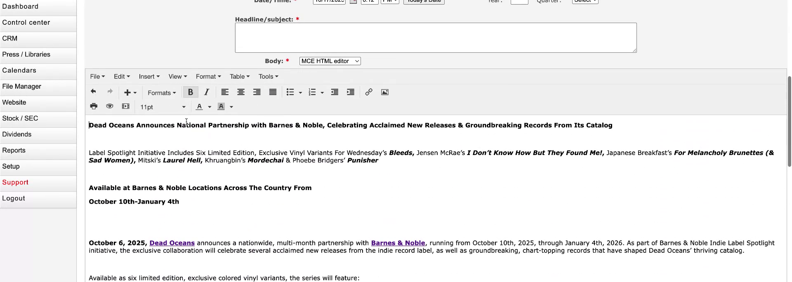This screenshot has height=282, width=792.
Task: Click the preview eye icon
Action: [110, 106]
